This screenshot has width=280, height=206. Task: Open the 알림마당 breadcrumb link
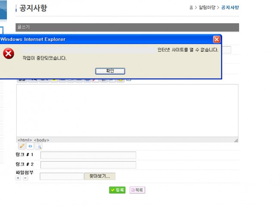pyautogui.click(x=207, y=7)
